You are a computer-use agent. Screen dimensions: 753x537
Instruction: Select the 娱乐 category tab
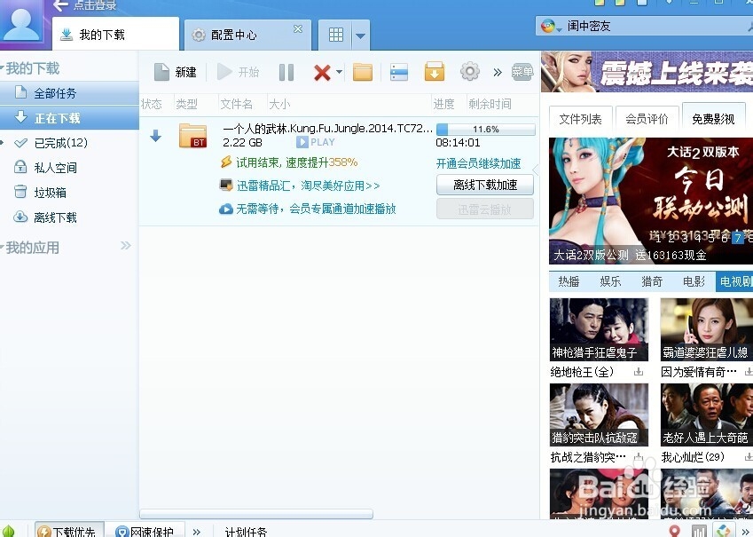coord(610,281)
